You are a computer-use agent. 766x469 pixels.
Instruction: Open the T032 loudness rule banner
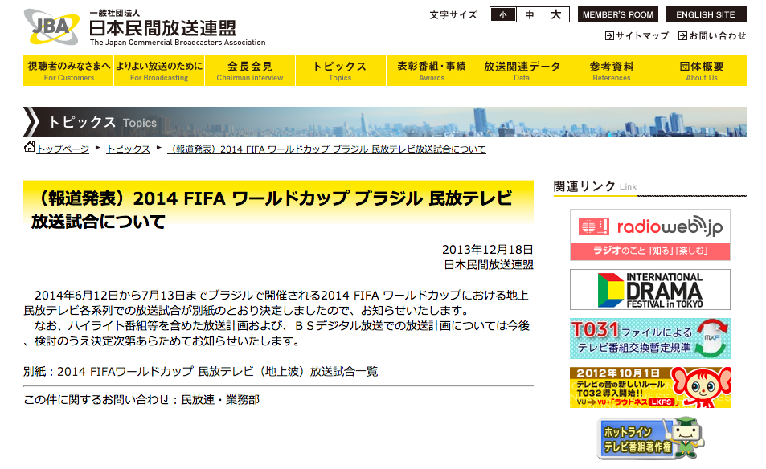[649, 387]
